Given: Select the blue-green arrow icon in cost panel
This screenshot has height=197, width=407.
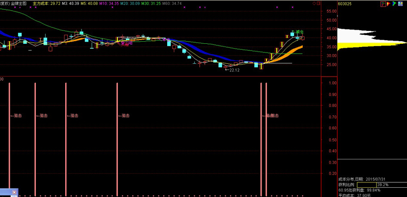Looking at the screenshot, I should (x=395, y=4).
